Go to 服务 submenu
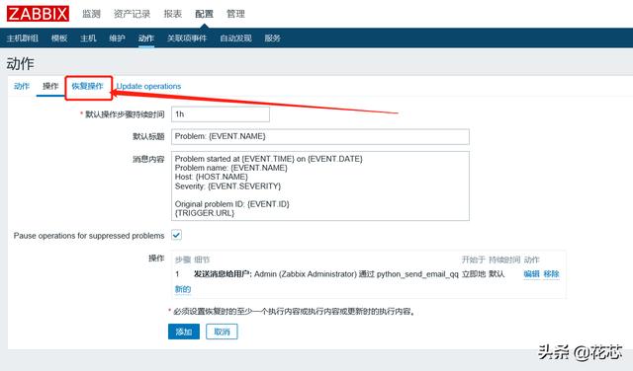This screenshot has height=371, width=633. pyautogui.click(x=273, y=38)
